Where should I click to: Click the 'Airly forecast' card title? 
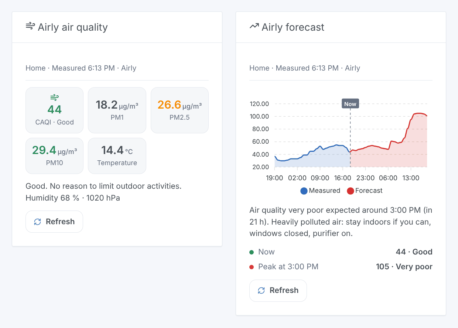click(293, 27)
